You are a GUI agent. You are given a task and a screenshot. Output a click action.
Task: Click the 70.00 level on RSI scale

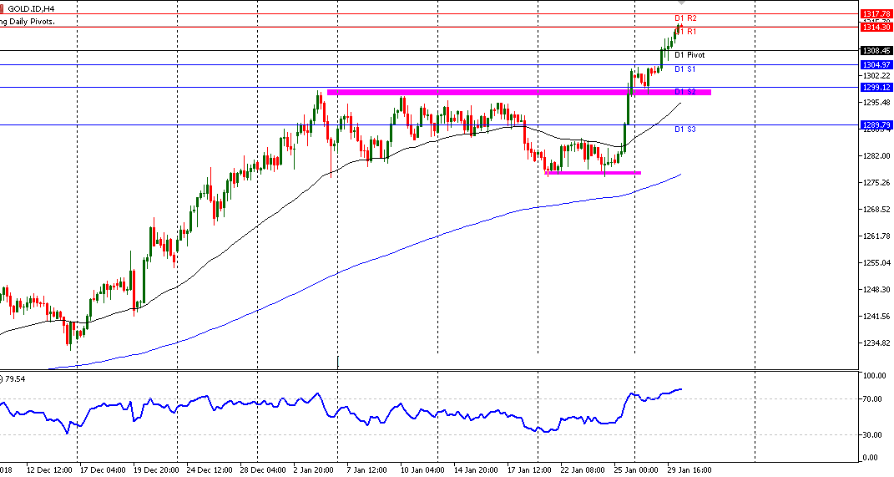click(x=874, y=398)
